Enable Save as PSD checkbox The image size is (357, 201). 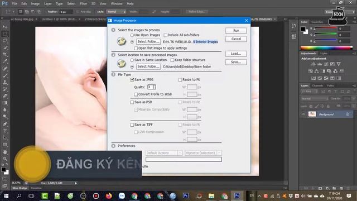tap(132, 102)
